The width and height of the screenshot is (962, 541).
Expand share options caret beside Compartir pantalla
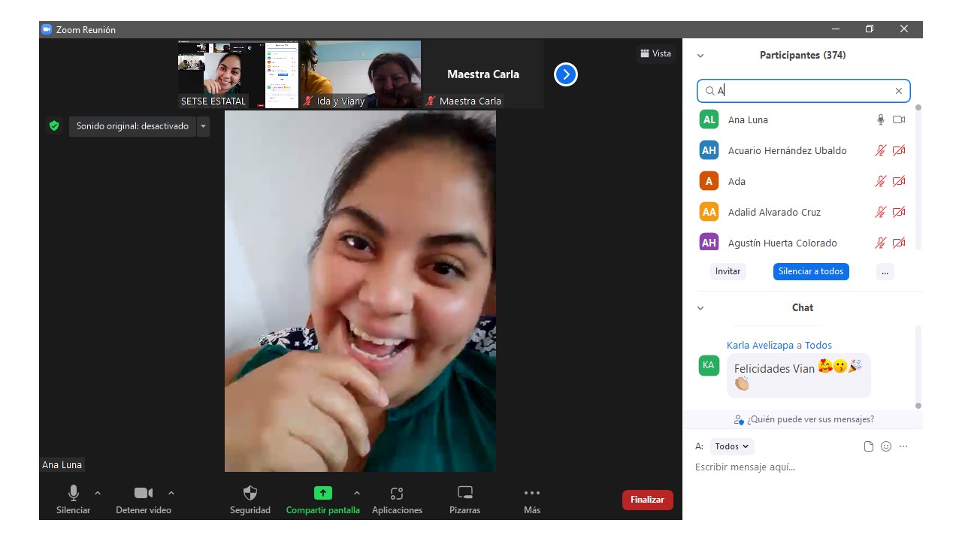pos(357,493)
